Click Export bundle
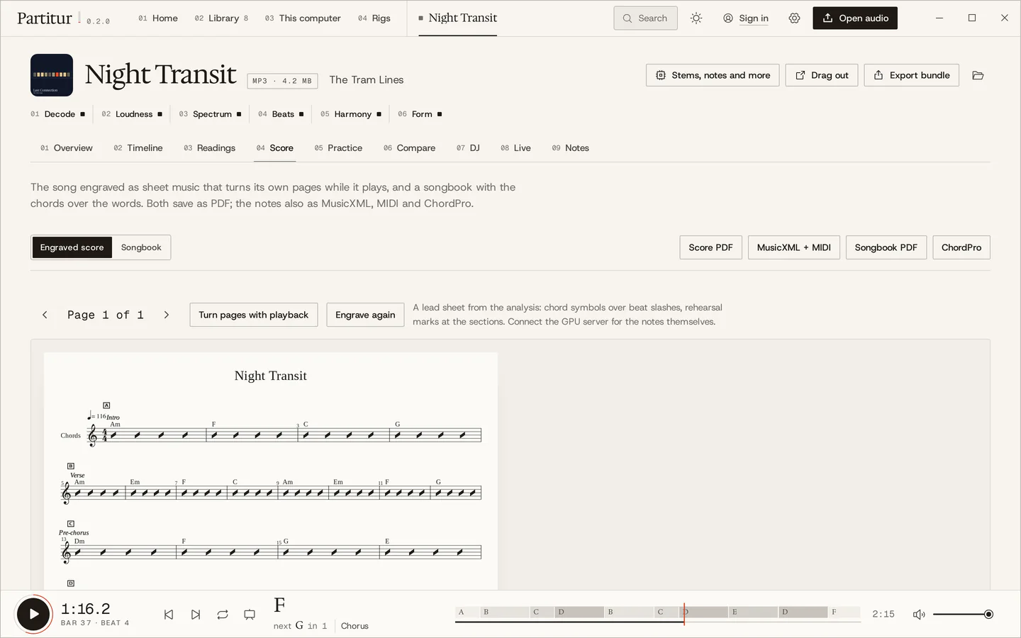 [911, 75]
